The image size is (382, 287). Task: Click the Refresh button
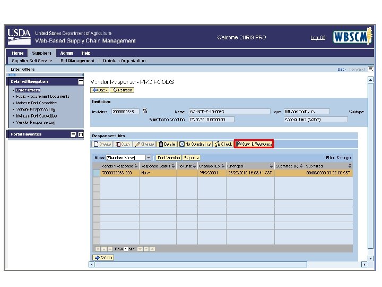pos(123,90)
